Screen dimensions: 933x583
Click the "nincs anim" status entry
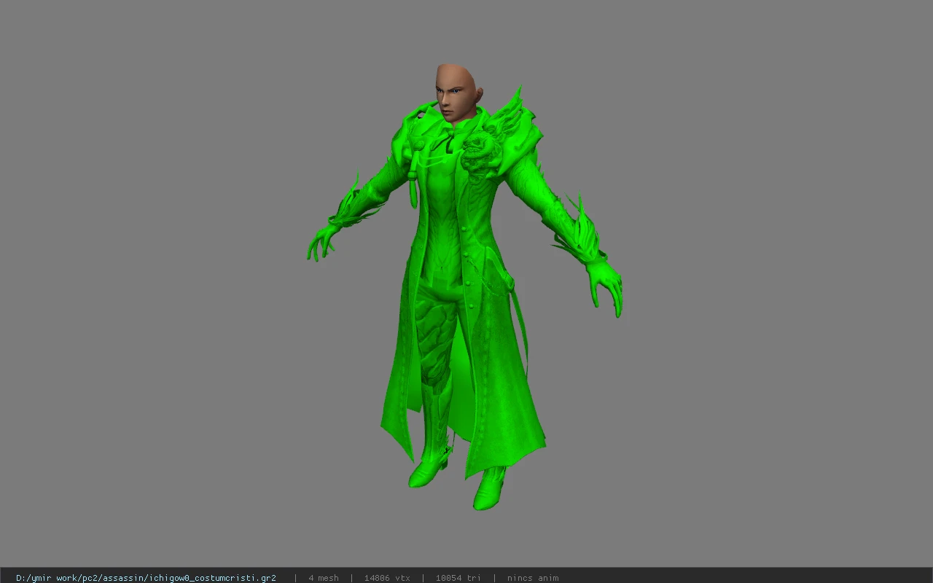(533, 578)
